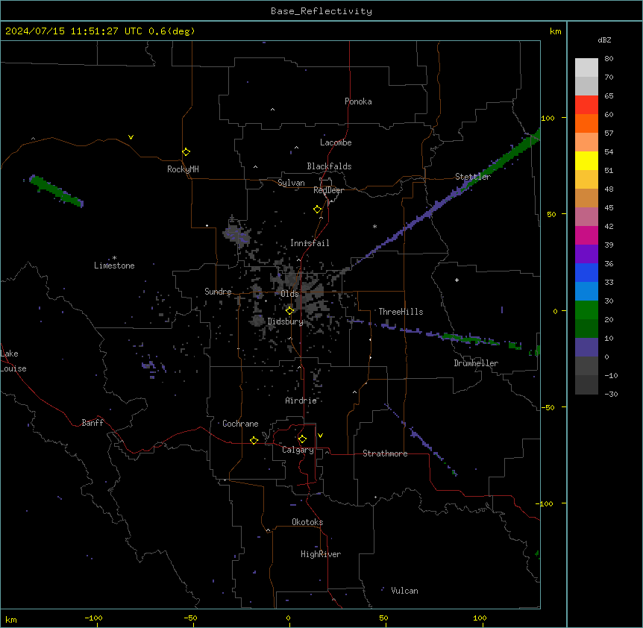Click the yellow diamond marker above RockyMH

(186, 152)
